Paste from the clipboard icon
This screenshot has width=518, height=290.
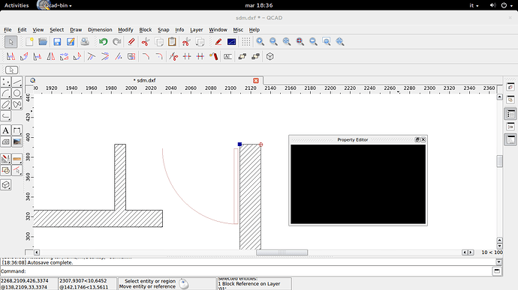(x=172, y=42)
